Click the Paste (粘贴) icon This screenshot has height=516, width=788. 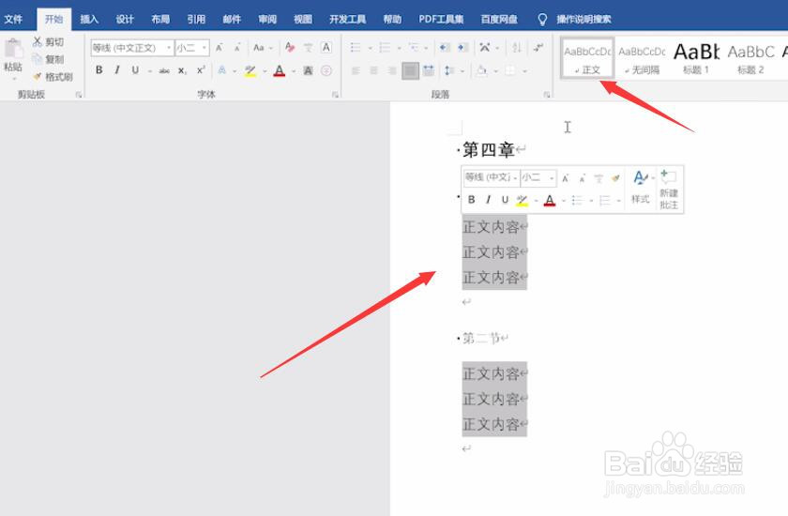pos(13,49)
